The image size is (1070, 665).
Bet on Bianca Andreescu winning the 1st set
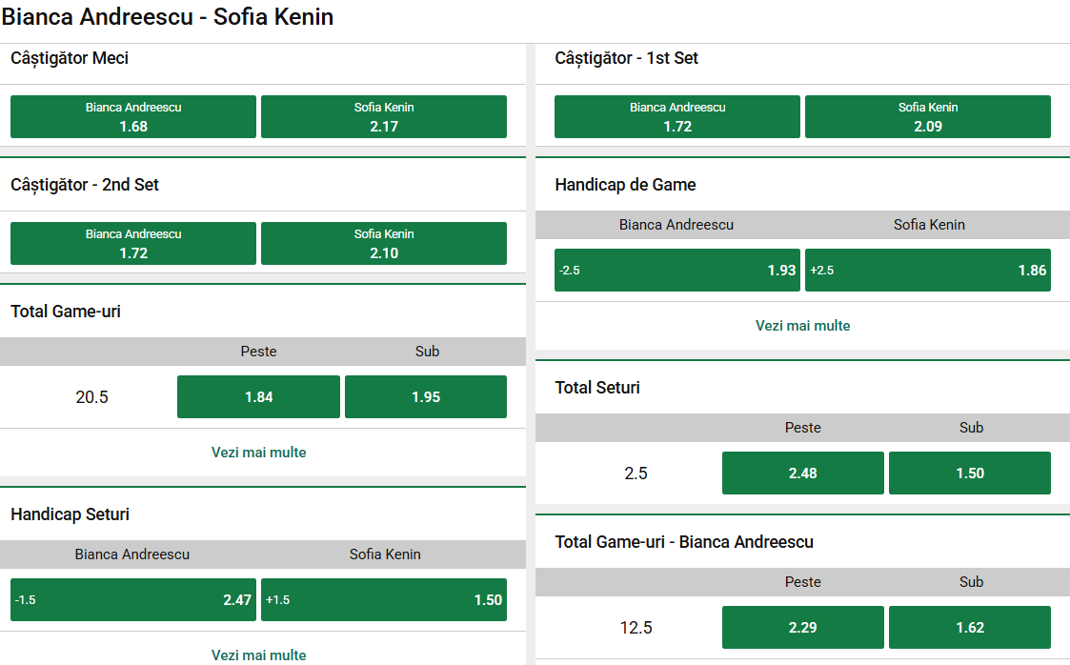(x=676, y=116)
